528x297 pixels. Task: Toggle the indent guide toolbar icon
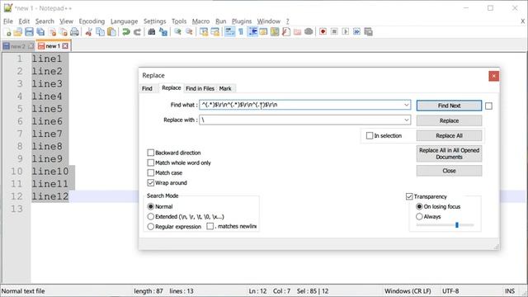tap(252, 32)
